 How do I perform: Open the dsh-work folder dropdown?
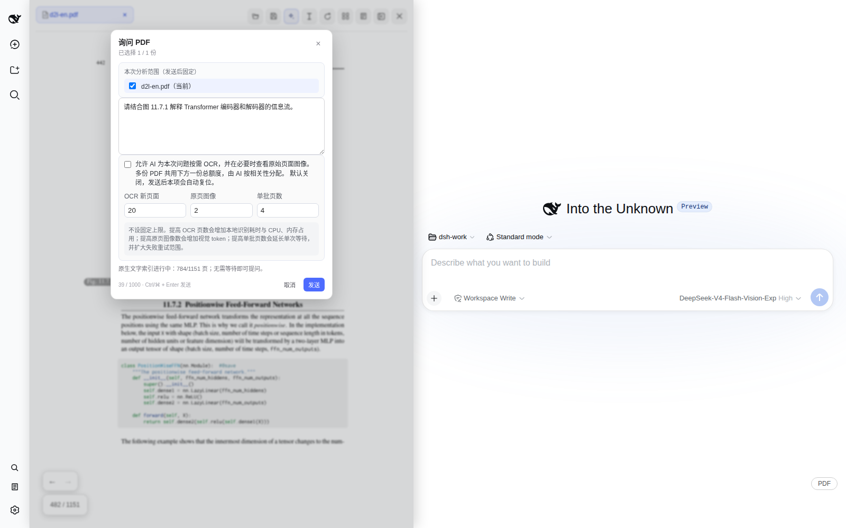coord(452,237)
